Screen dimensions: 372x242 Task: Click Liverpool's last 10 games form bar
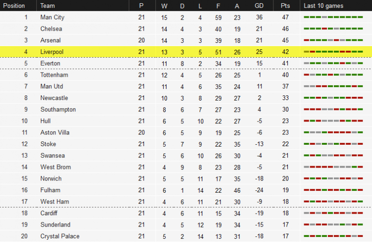(x=333, y=52)
